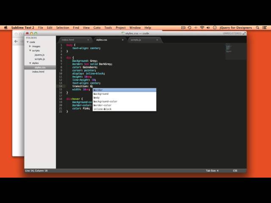Choose body from autocomplete list

124,98
